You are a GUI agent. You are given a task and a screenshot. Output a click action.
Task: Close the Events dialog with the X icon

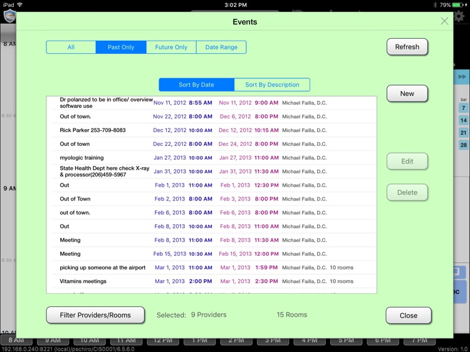pyautogui.click(x=444, y=21)
